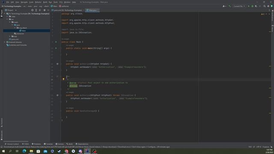Open the Refactor menu

pos(38,2)
